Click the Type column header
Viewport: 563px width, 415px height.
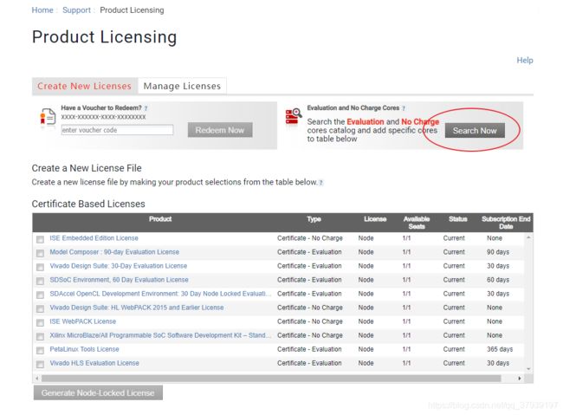pyautogui.click(x=314, y=219)
